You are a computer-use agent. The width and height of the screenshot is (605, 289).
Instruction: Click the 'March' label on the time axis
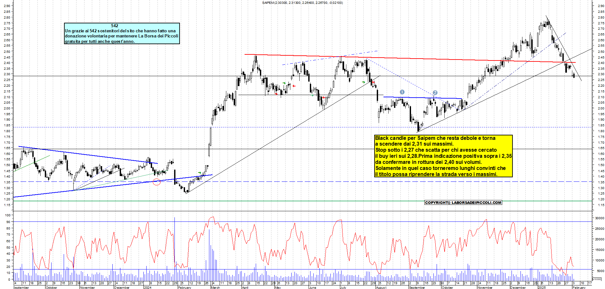click(215, 287)
